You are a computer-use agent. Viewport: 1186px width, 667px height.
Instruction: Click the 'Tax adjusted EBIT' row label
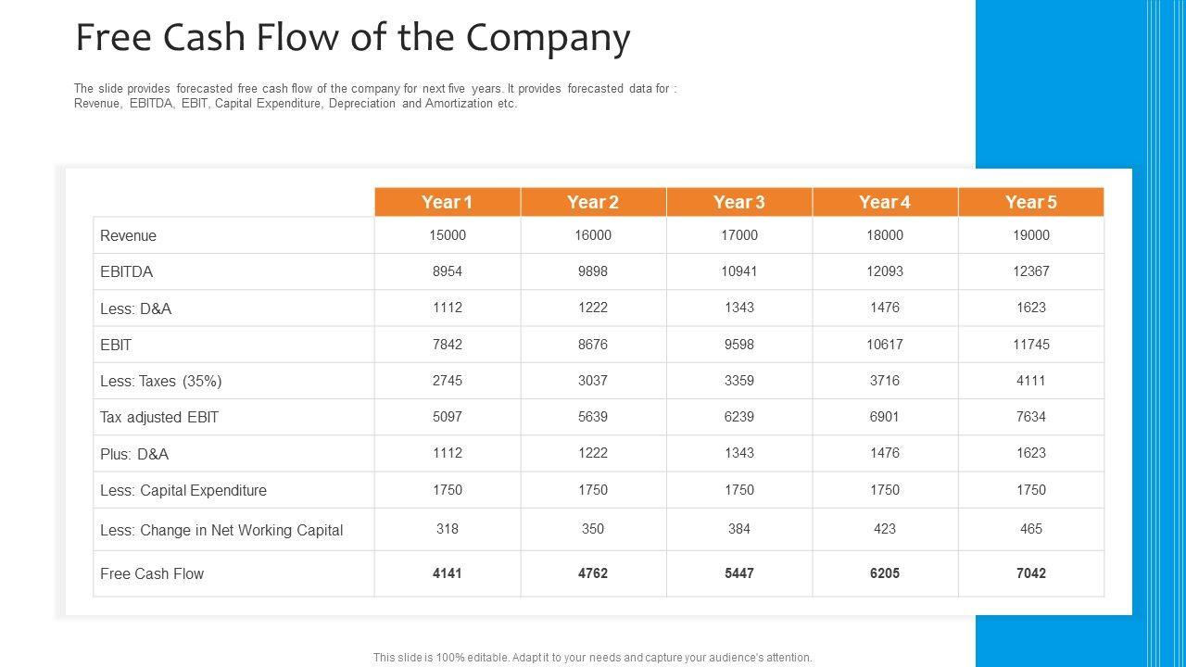click(159, 418)
